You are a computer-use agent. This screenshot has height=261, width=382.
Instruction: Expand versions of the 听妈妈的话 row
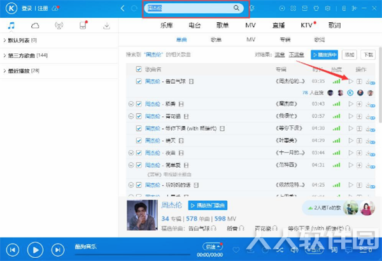point(131,185)
